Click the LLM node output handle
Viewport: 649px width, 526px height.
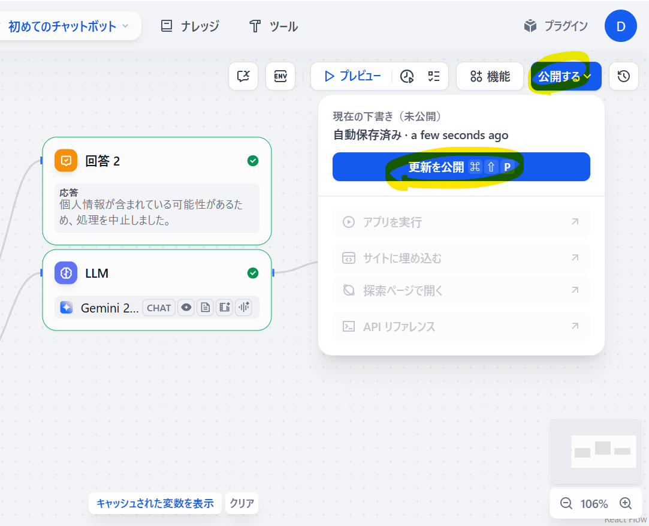pyautogui.click(x=273, y=272)
